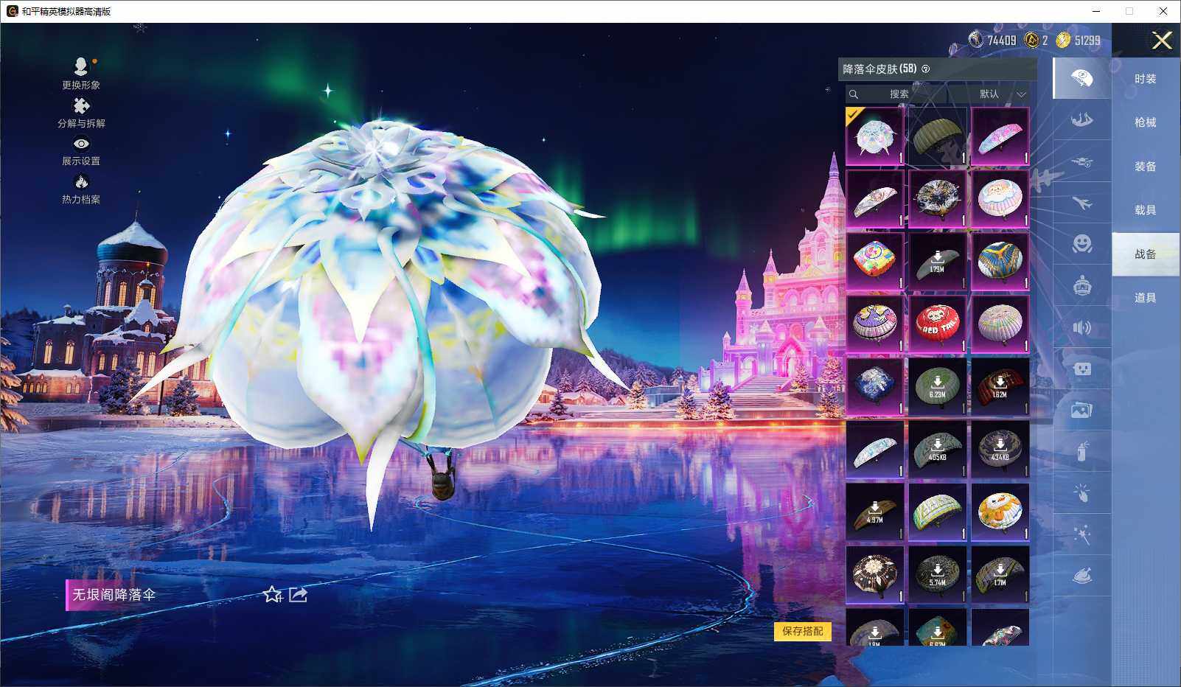
Task: Select the speaker sound category icon
Action: (1081, 327)
